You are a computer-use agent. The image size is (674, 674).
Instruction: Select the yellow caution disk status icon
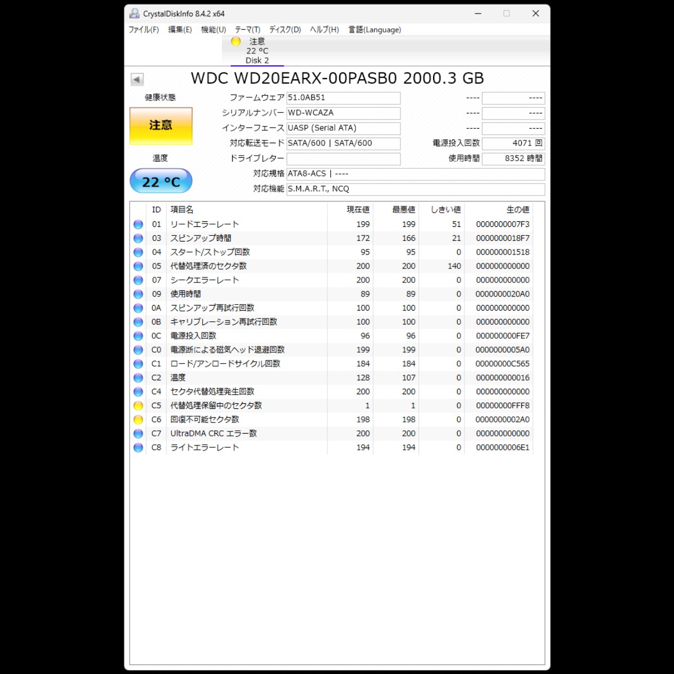(x=236, y=42)
